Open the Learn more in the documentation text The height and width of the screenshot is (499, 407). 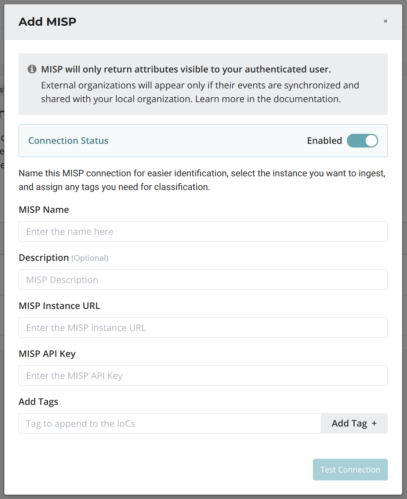[268, 99]
